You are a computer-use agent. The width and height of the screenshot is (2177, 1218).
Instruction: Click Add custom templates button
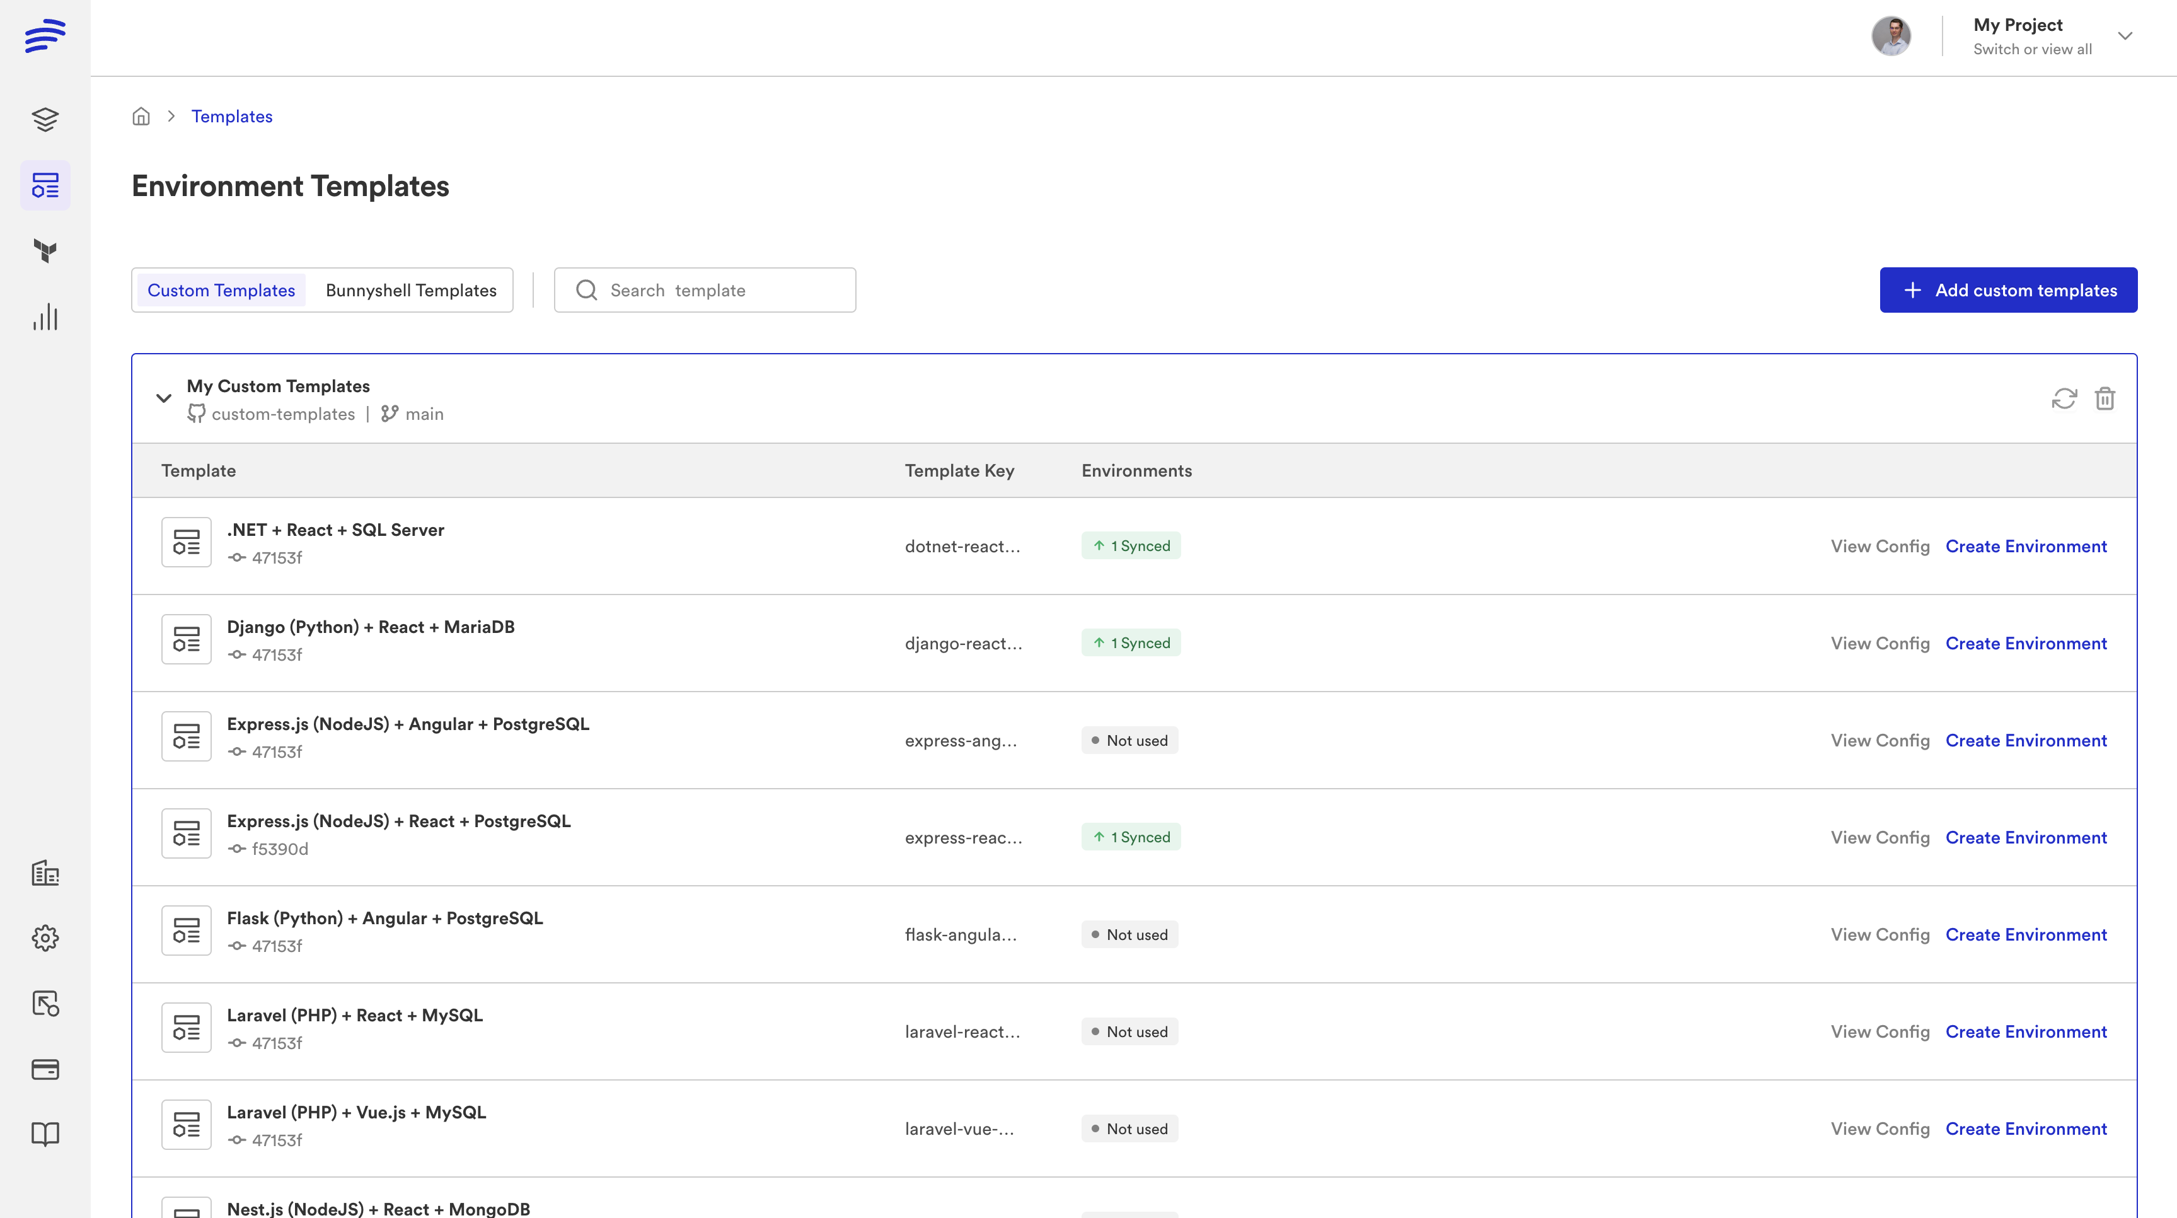(x=2008, y=290)
